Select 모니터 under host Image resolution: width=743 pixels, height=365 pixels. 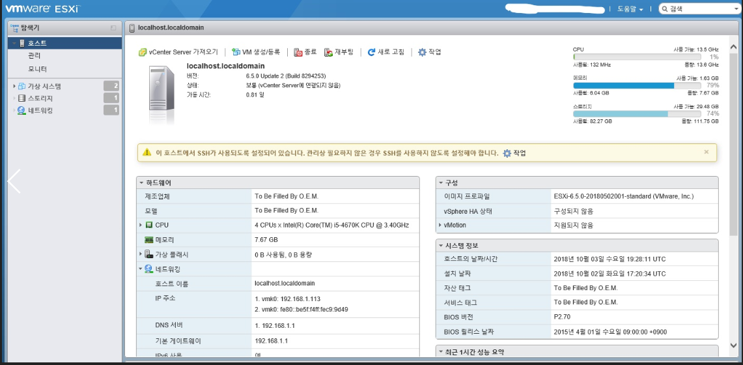[37, 69]
